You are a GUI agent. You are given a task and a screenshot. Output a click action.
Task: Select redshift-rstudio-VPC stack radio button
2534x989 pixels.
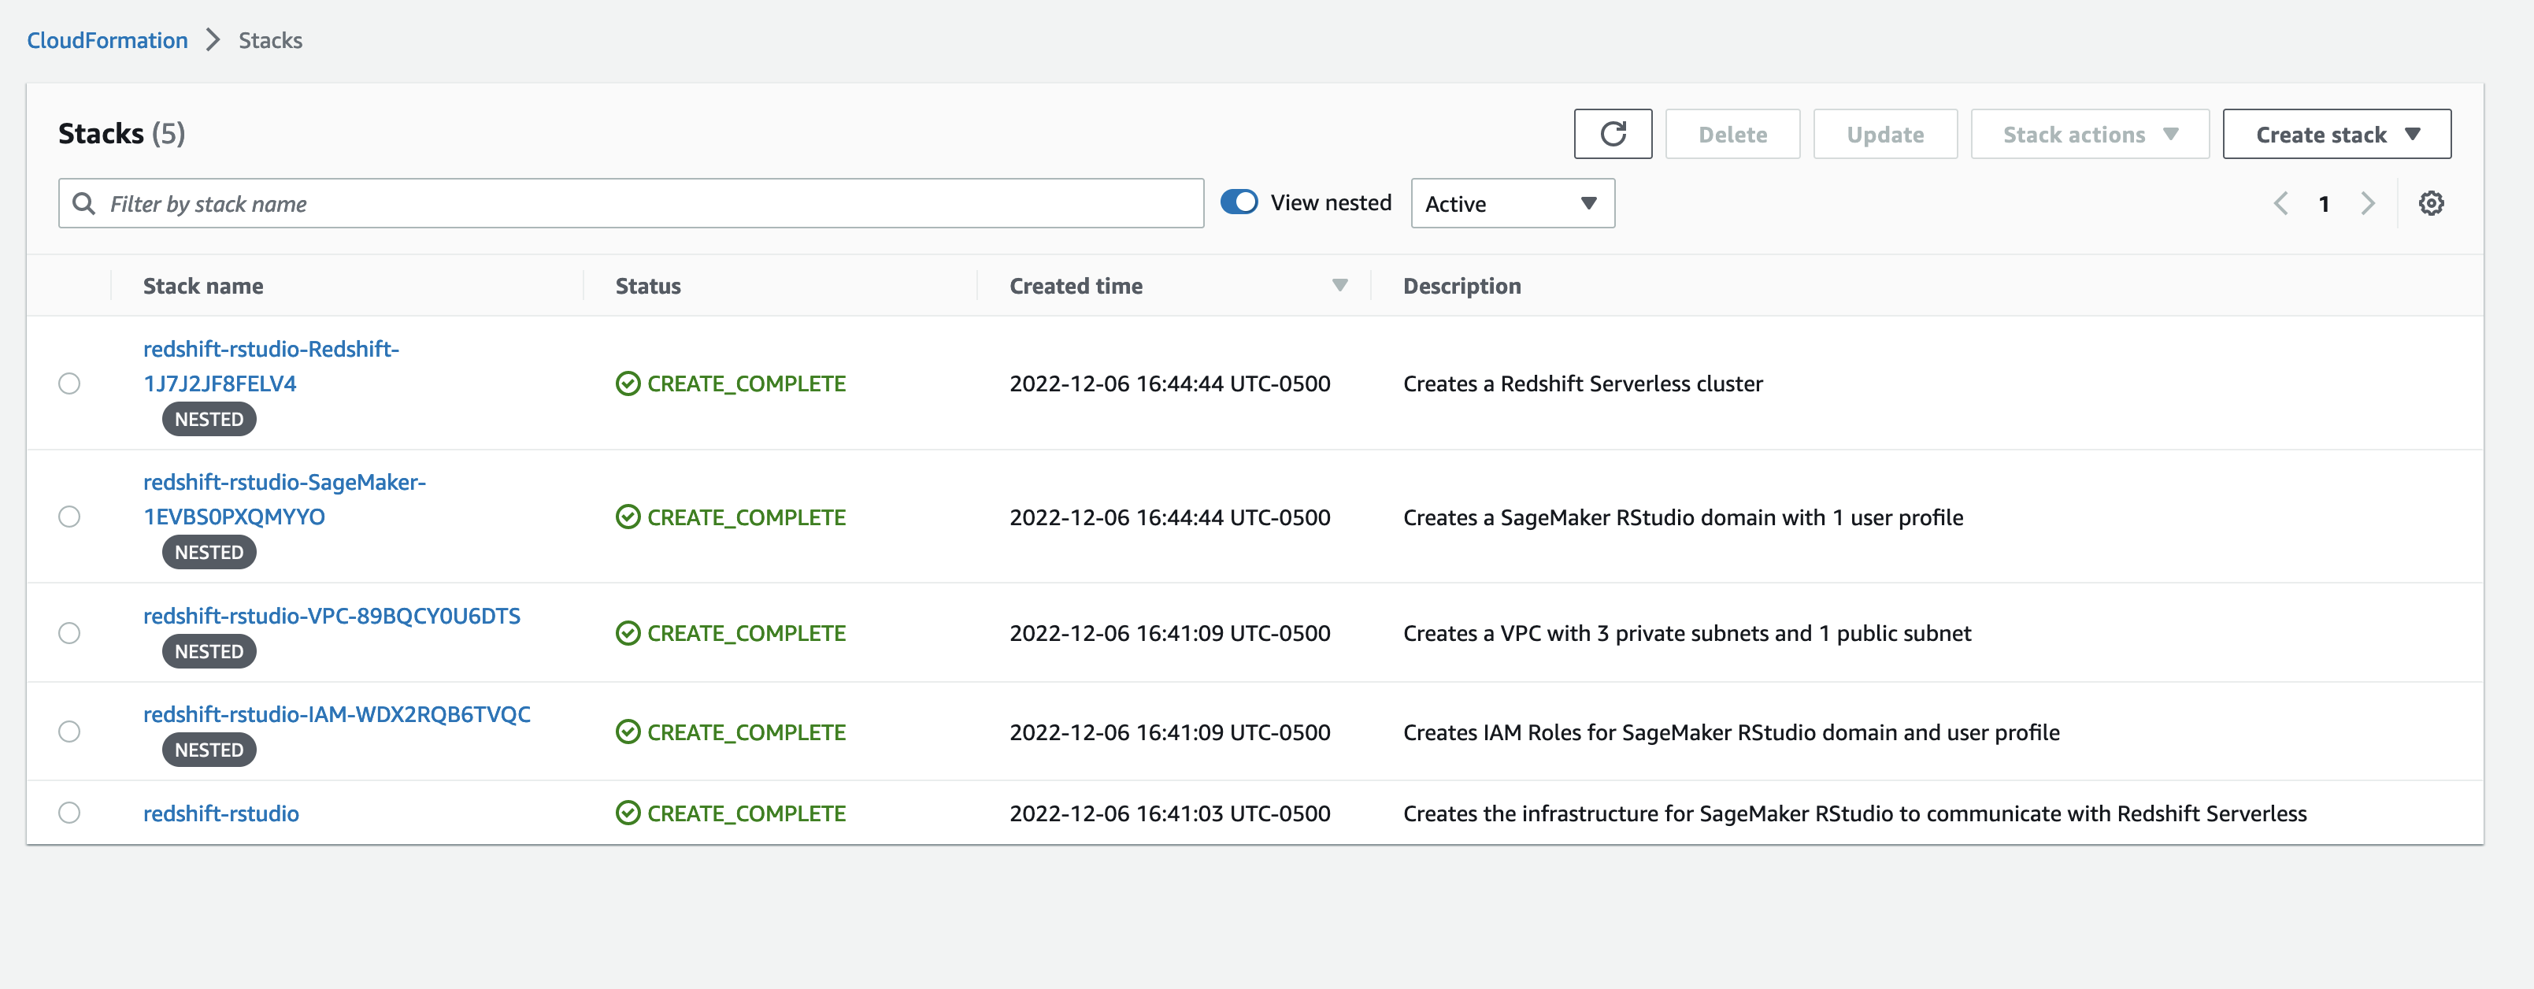[69, 633]
